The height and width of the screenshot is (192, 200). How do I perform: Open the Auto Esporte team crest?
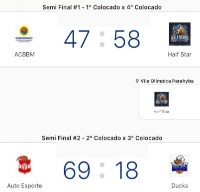[24, 165]
